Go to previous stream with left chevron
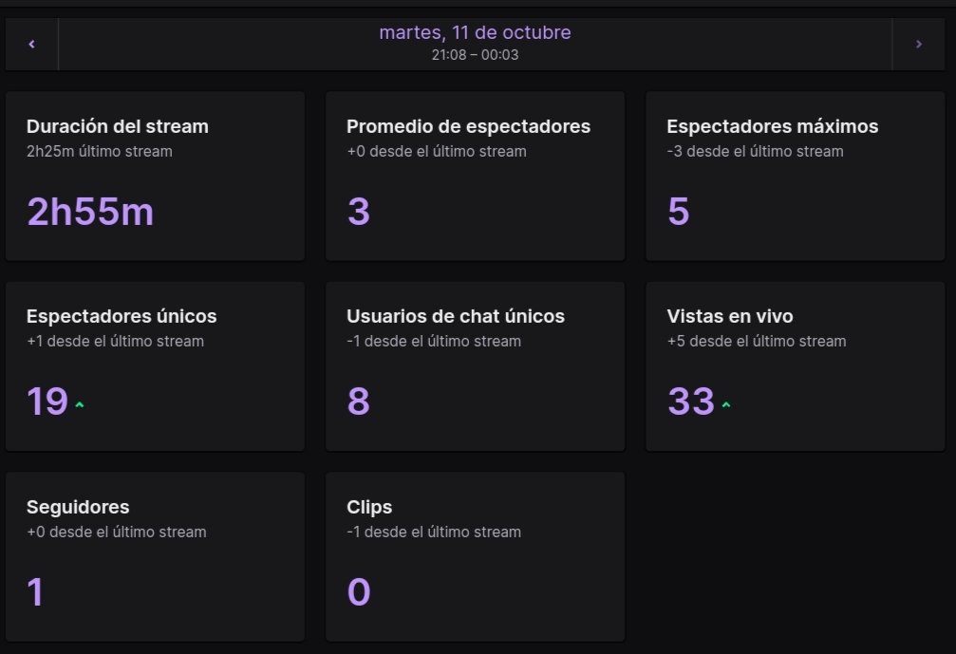Image resolution: width=956 pixels, height=654 pixels. 31,44
